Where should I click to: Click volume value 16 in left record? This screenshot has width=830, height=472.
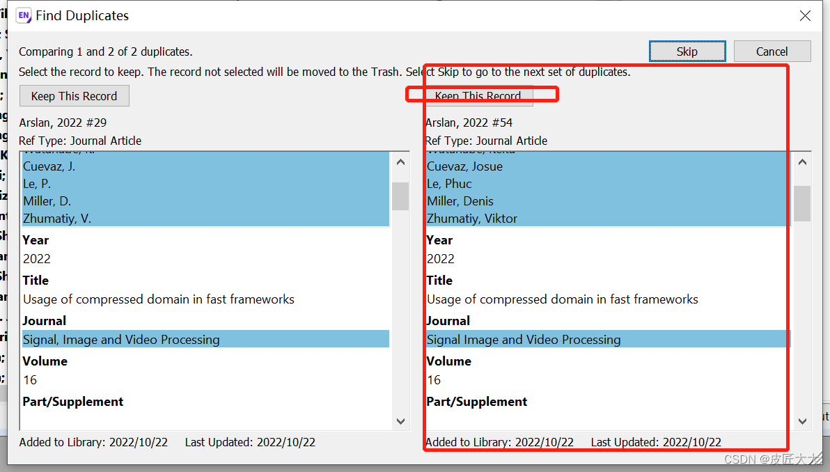[x=30, y=380]
